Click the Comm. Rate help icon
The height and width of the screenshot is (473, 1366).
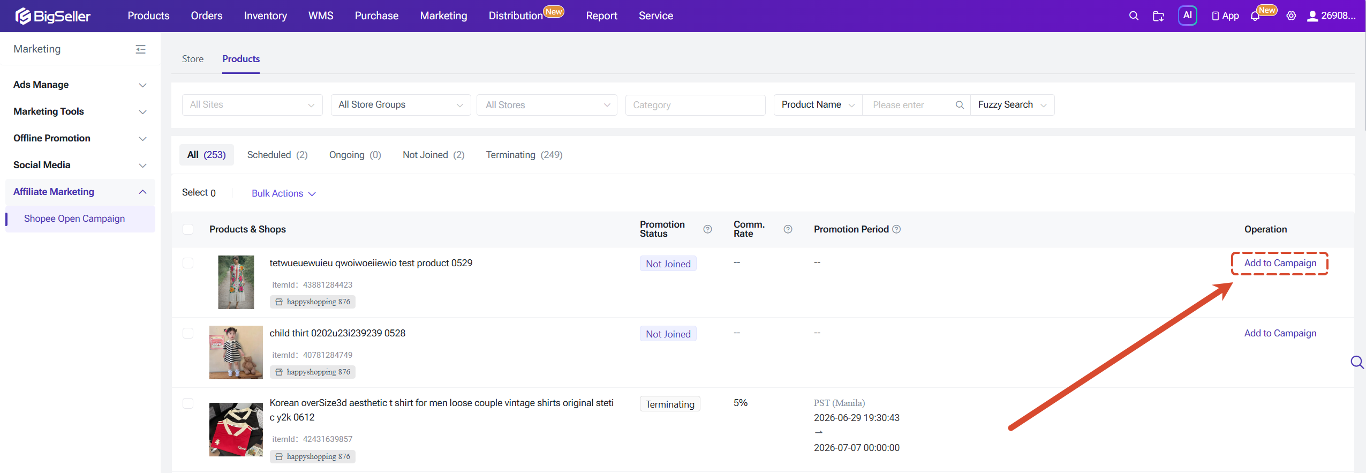pos(788,229)
